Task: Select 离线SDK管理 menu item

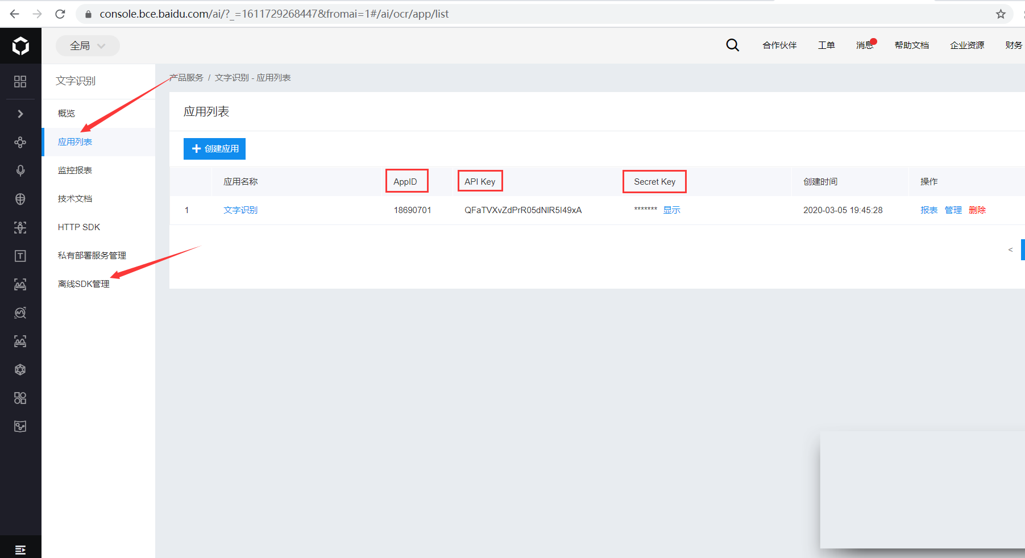Action: [x=84, y=284]
